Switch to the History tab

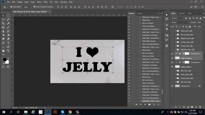(140, 13)
